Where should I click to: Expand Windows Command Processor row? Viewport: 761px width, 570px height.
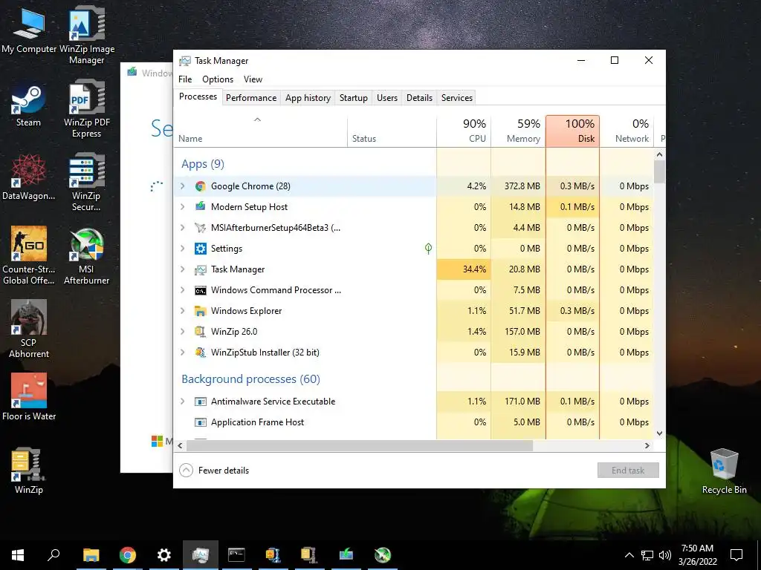pos(183,290)
